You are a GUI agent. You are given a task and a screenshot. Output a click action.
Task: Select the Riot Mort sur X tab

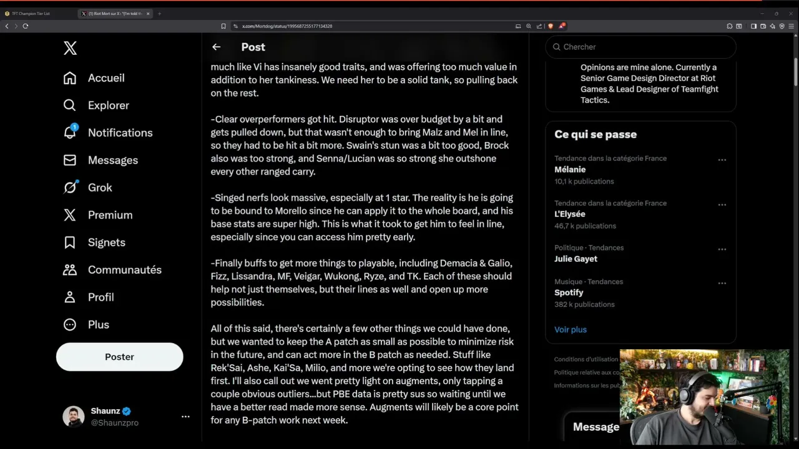116,13
